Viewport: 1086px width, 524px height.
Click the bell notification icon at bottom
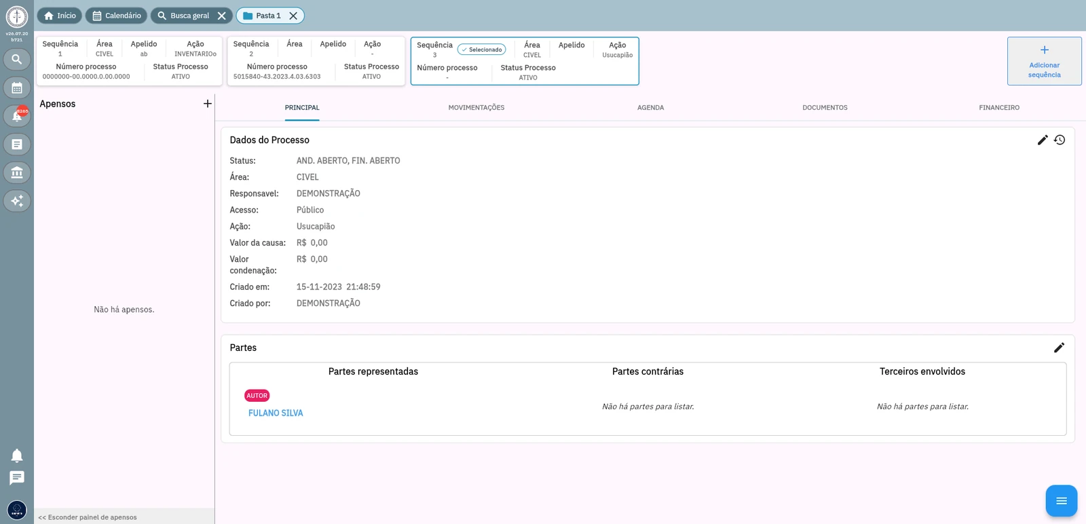click(x=17, y=455)
